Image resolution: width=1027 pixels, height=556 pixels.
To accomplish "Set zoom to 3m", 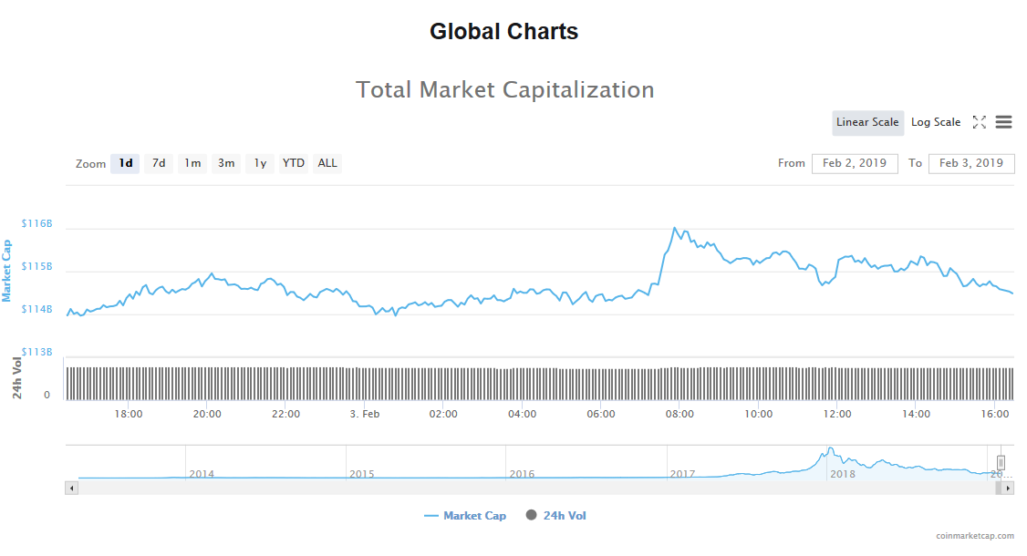I will pos(226,163).
